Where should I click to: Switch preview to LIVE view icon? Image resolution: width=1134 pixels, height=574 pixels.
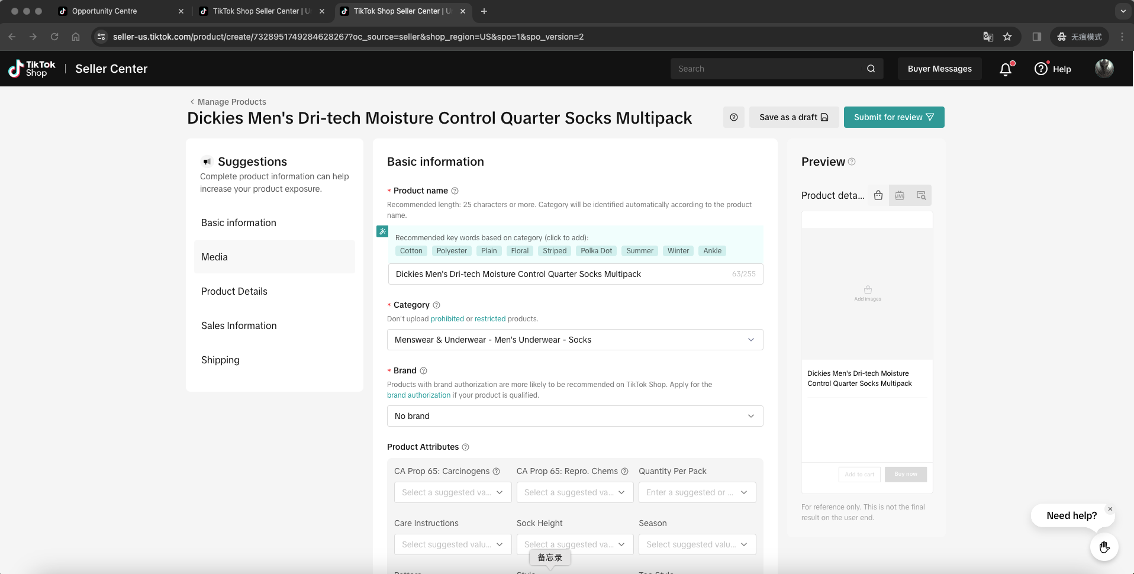(900, 195)
